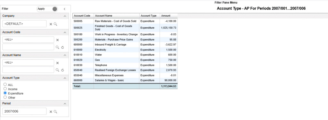Clear the Period filter value
The width and height of the screenshot is (328, 120).
(x=51, y=112)
